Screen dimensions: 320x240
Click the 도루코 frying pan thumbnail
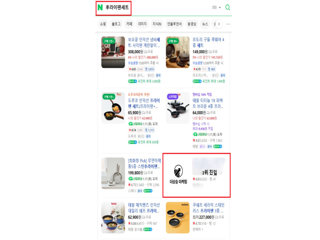coord(113,108)
